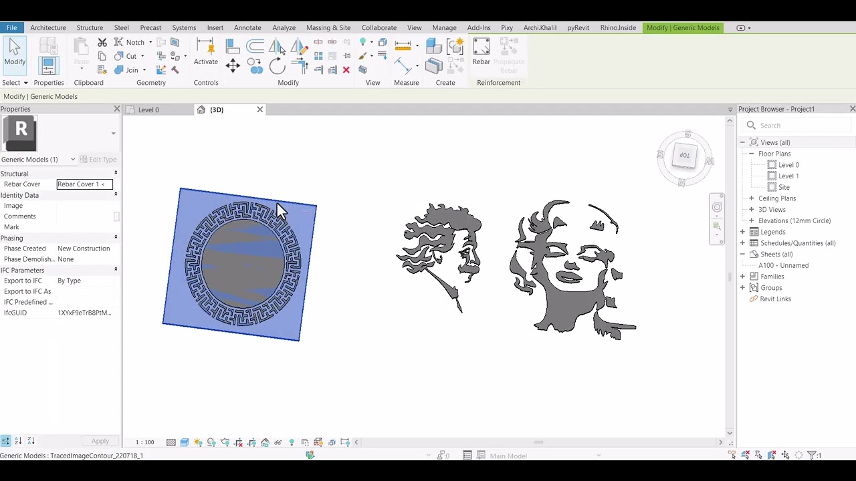Image resolution: width=856 pixels, height=481 pixels.
Task: Select the Move tool icon
Action: point(232,65)
